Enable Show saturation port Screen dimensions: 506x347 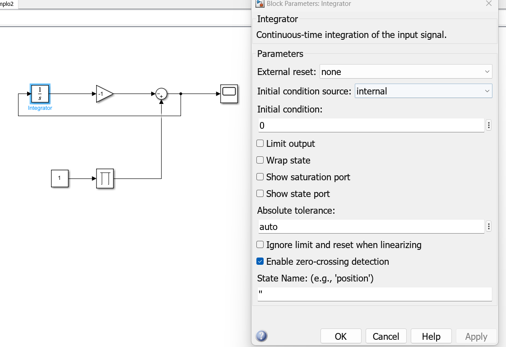(x=260, y=177)
